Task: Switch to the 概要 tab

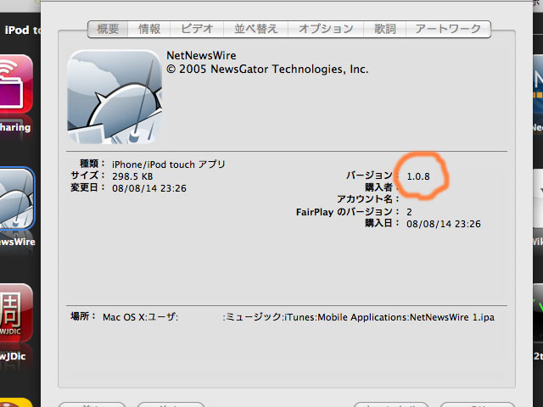Action: click(108, 29)
